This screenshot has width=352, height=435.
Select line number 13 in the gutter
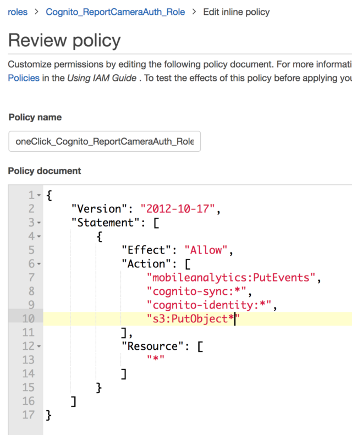tap(28, 360)
